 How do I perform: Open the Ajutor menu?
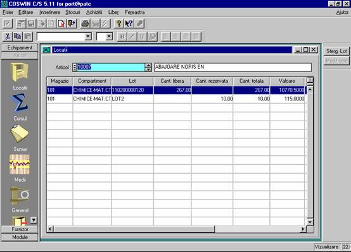point(342,13)
